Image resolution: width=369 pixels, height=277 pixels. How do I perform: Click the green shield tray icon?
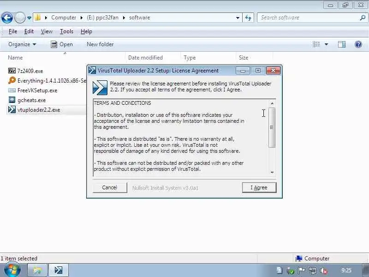click(x=291, y=271)
